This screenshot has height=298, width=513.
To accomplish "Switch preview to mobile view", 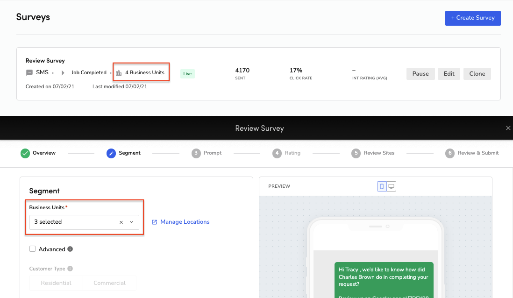I will pos(382,186).
